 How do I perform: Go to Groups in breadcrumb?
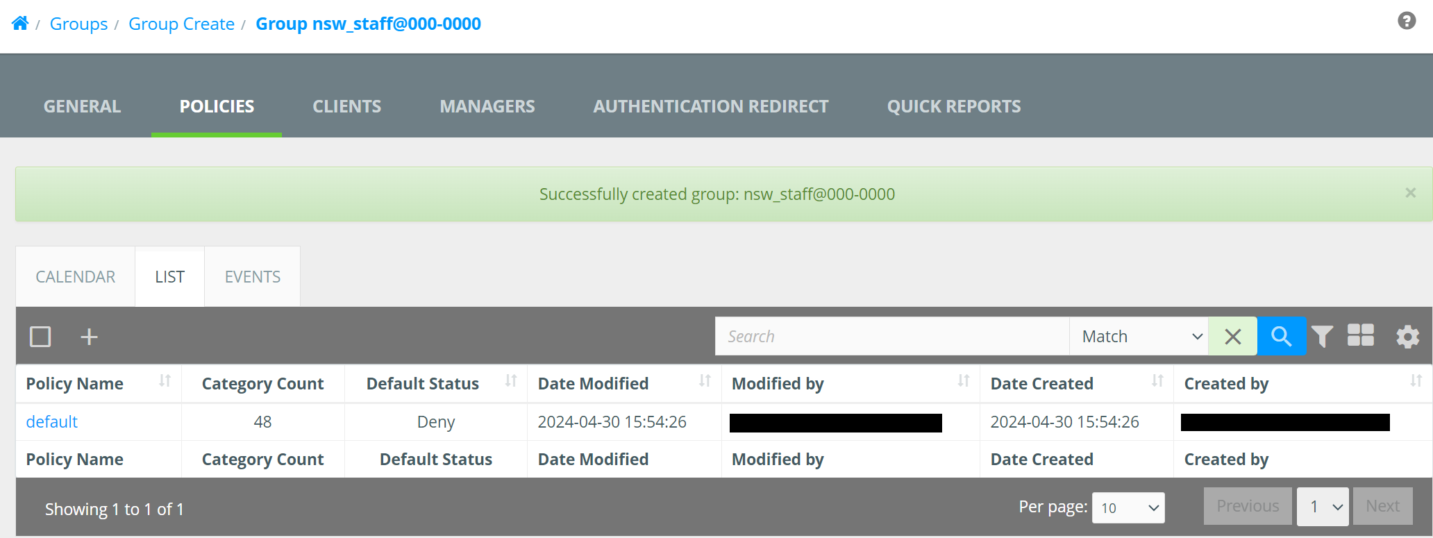point(78,24)
